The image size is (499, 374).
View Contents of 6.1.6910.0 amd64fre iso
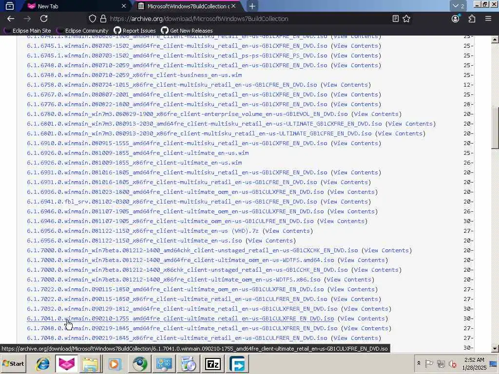(x=356, y=144)
